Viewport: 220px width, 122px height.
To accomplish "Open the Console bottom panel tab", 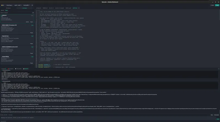I will pos(4,69).
